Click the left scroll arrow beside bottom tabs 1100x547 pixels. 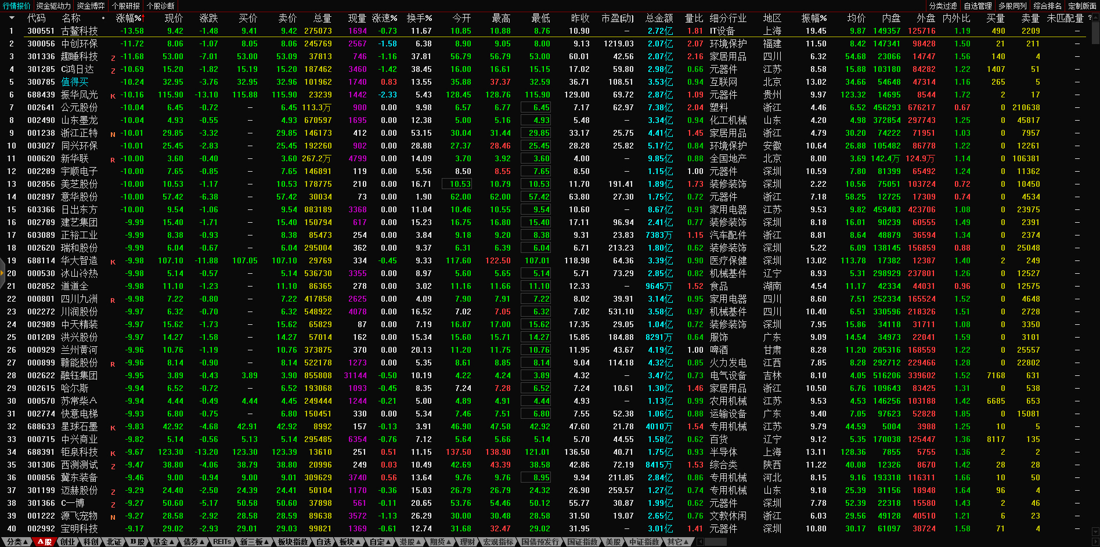pos(701,542)
